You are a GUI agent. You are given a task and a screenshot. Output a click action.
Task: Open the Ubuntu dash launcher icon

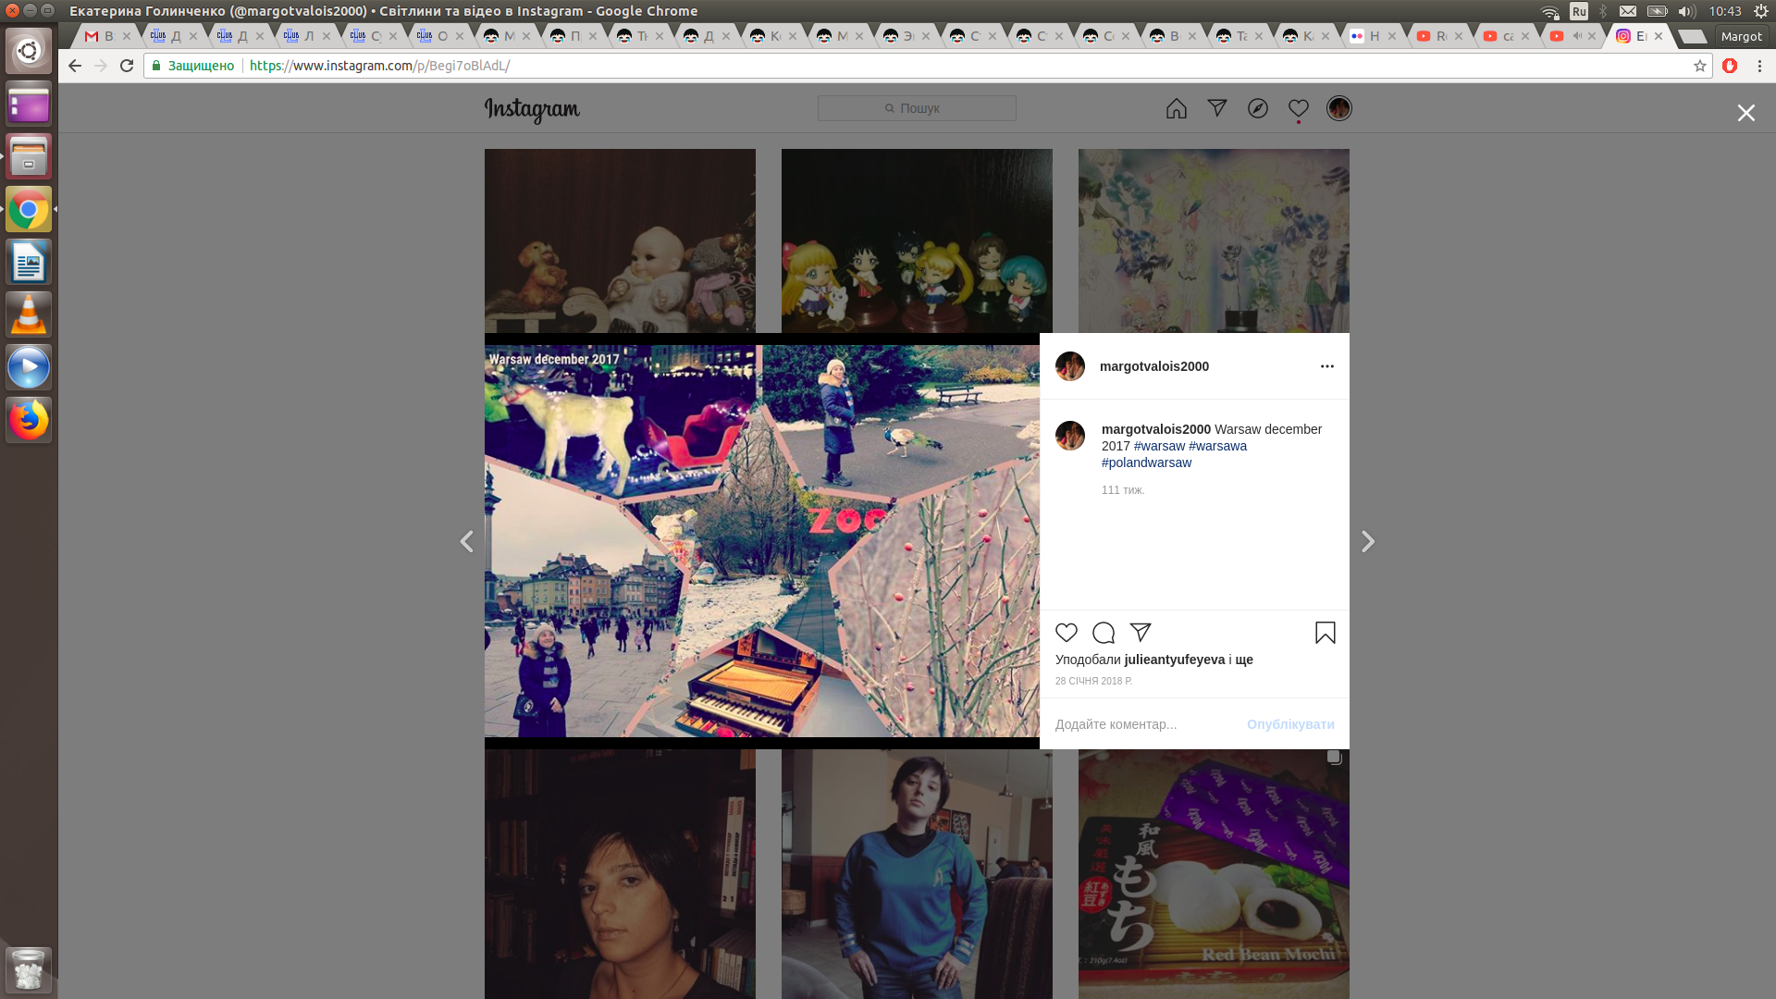click(x=29, y=51)
